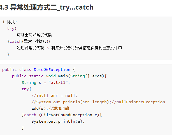Click the closing brace in the format block
The width and height of the screenshot is (172, 135).
[8, 54]
